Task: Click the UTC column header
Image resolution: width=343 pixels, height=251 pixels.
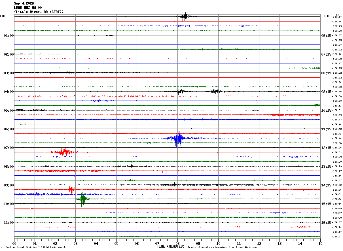Action: click(x=327, y=16)
